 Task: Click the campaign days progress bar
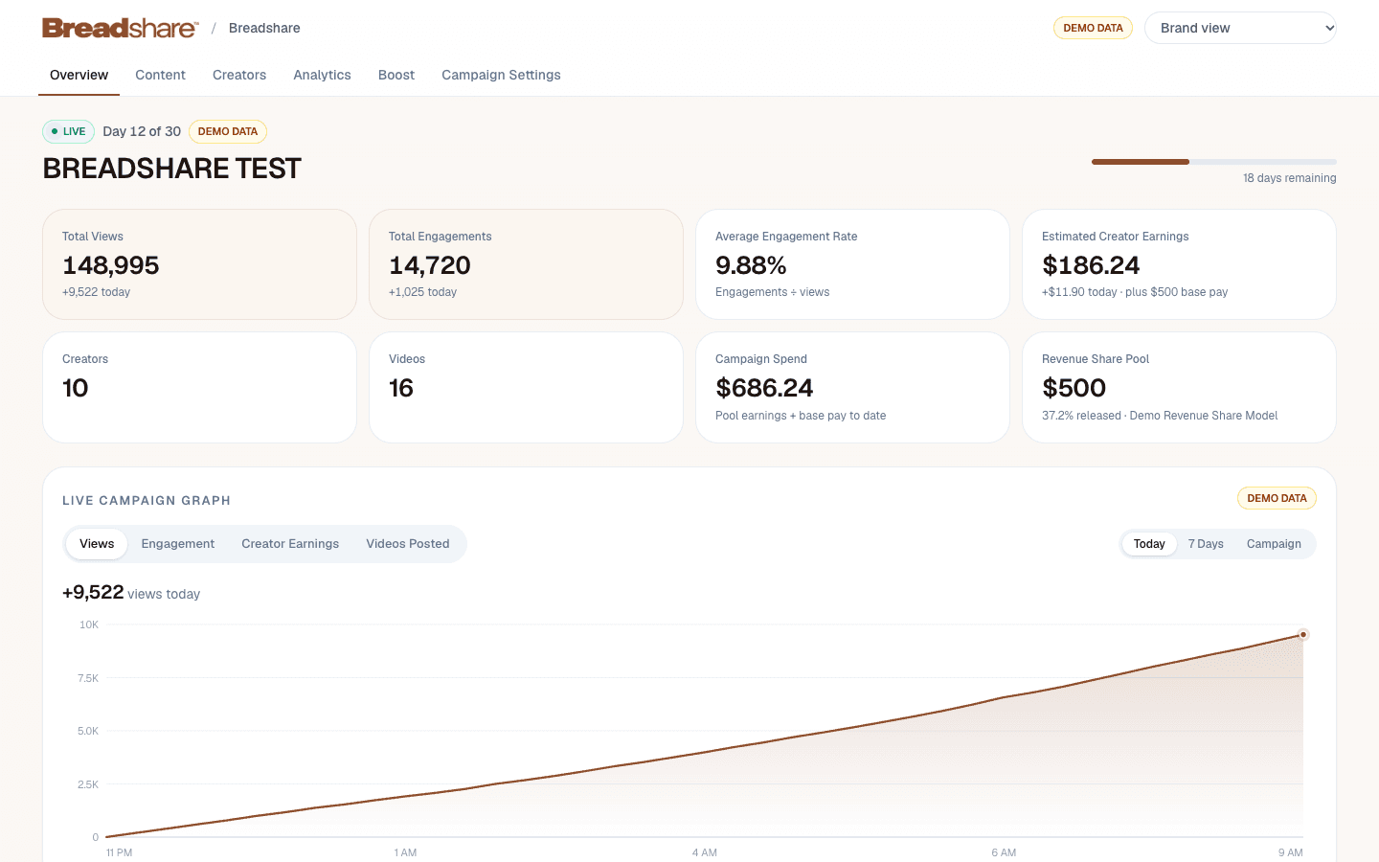tap(1214, 162)
